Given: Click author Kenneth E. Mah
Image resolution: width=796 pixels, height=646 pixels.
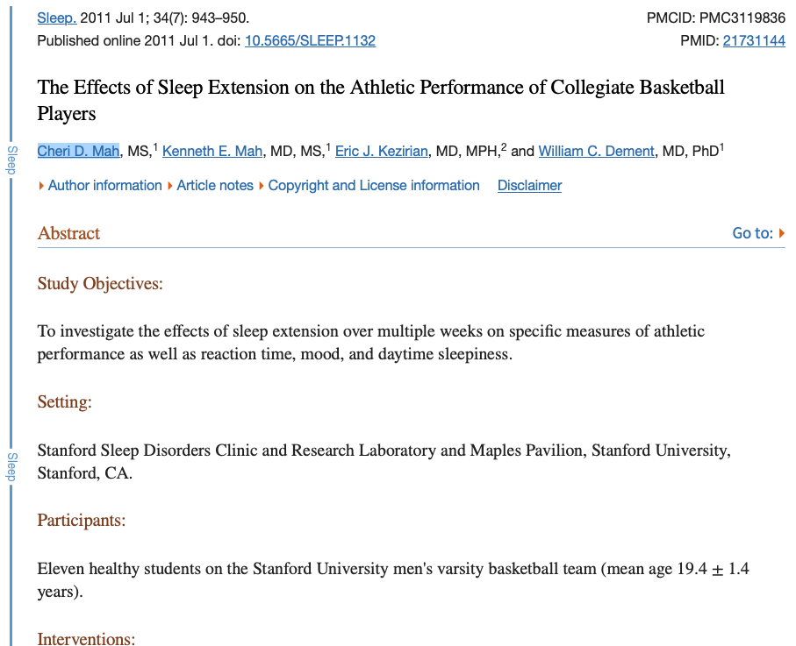Looking at the screenshot, I should 212,151.
